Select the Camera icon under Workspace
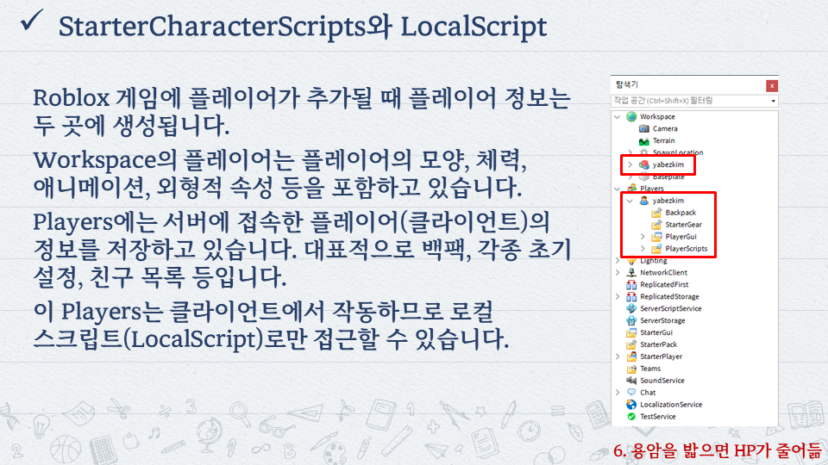The image size is (828, 465). 643,128
